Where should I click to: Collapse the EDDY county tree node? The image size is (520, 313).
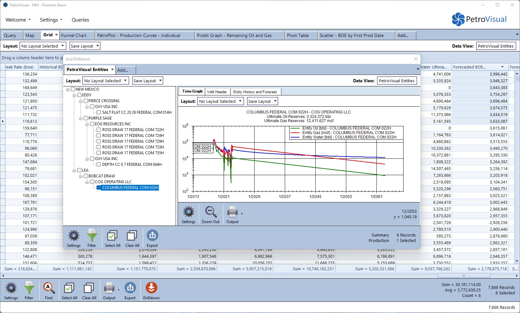point(74,95)
